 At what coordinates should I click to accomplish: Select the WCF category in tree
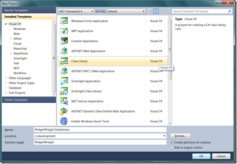[x=16, y=68]
